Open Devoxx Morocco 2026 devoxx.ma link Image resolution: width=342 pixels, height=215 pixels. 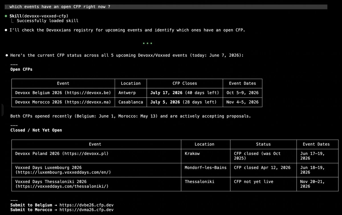88,102
